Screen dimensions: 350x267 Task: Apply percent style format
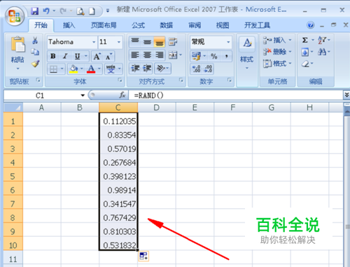pyautogui.click(x=214, y=56)
